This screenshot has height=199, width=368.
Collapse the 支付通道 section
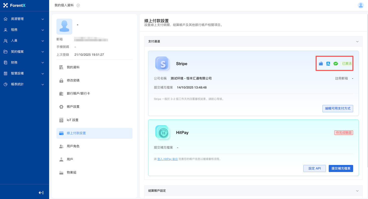tap(357, 42)
